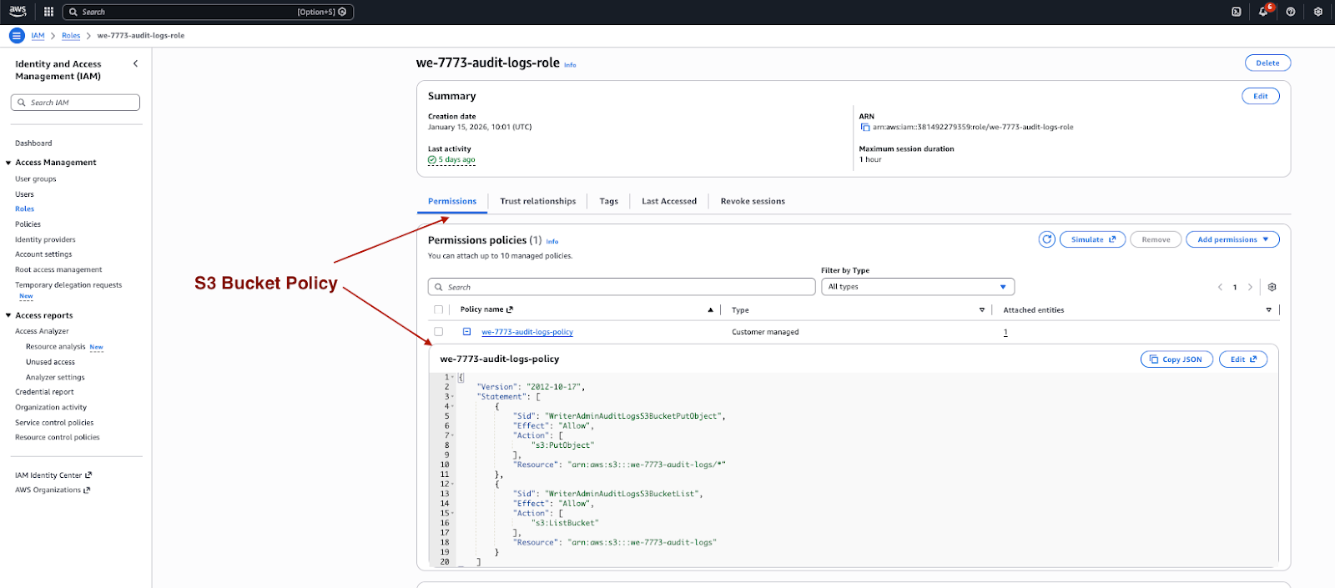Open Temporary delegation requests
Image resolution: width=1335 pixels, height=588 pixels.
68,285
